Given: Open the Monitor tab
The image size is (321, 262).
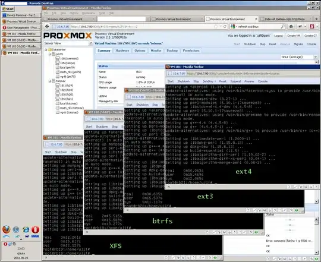Looking at the screenshot, I should click(x=156, y=50).
